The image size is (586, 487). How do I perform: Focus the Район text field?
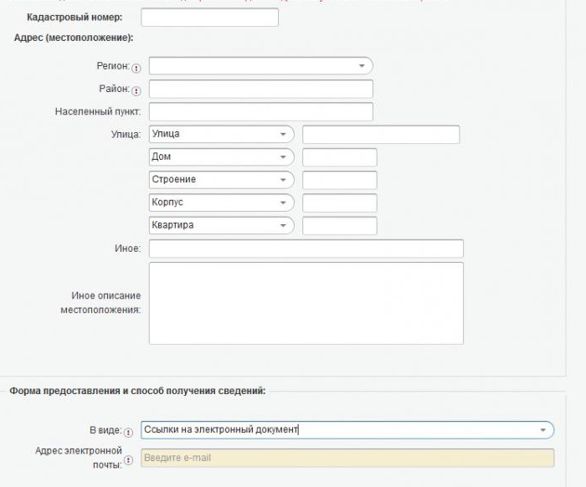point(260,90)
